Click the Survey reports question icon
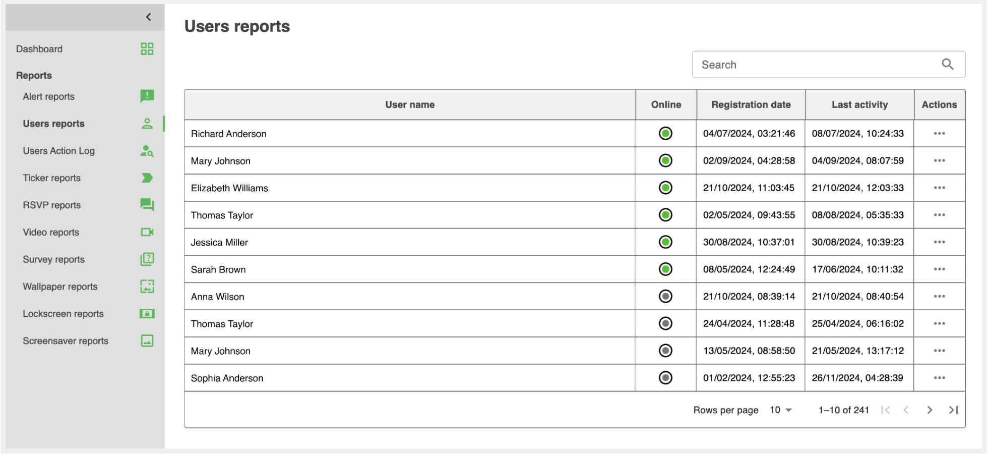 tap(147, 259)
